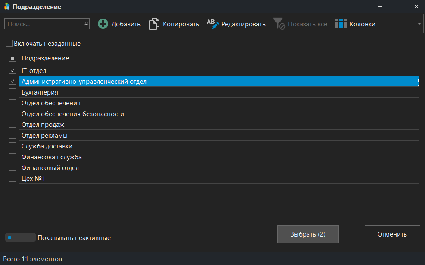Toggle the select-all header checkbox
Screen dimensions: 425x265
click(x=12, y=58)
